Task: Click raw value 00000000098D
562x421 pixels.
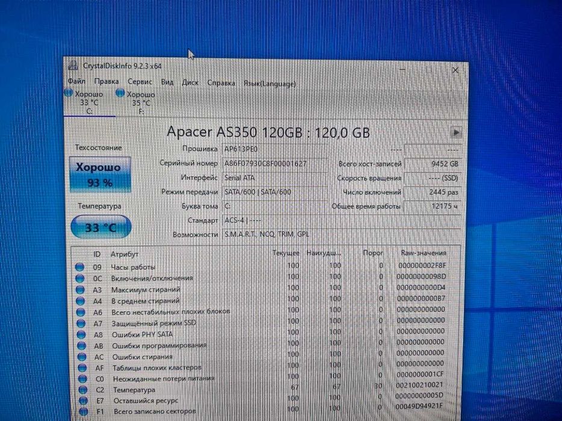Action: tap(422, 277)
